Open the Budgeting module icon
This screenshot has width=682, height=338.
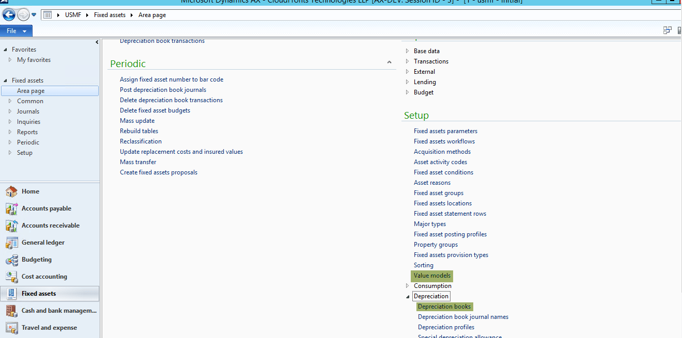click(11, 260)
